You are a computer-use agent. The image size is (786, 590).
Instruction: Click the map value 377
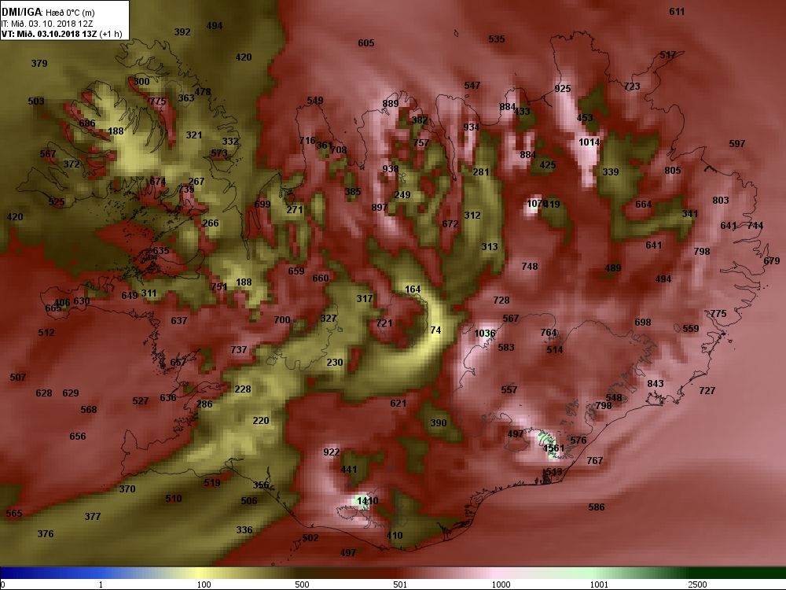(92, 516)
